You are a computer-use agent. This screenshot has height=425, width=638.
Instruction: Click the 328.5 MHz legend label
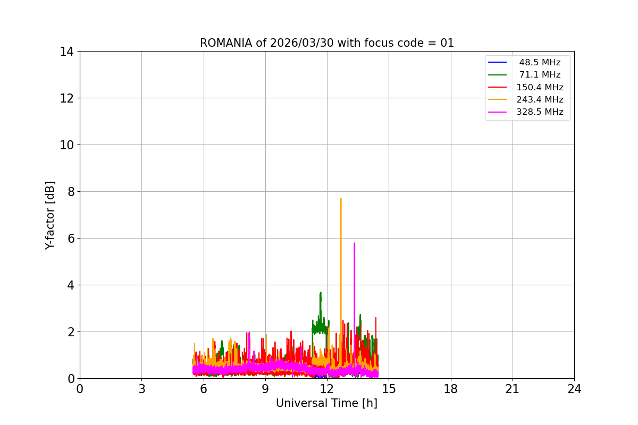pos(540,112)
